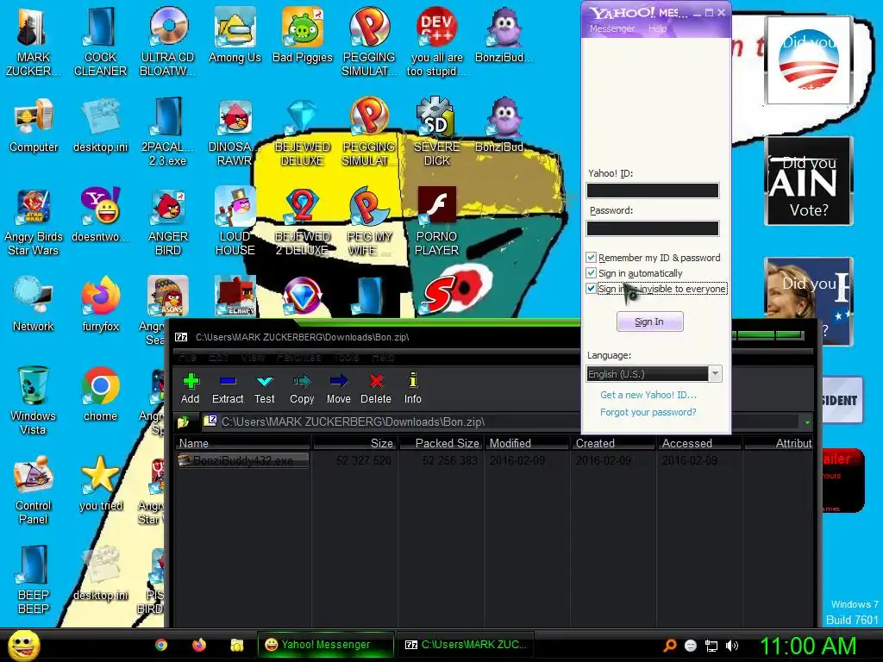Image resolution: width=883 pixels, height=662 pixels.
Task: Open the 7-Zip Tools menu
Action: click(x=347, y=357)
